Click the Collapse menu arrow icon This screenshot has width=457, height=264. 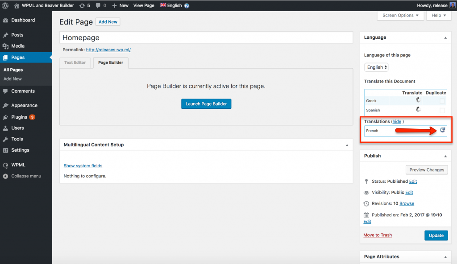click(x=5, y=176)
